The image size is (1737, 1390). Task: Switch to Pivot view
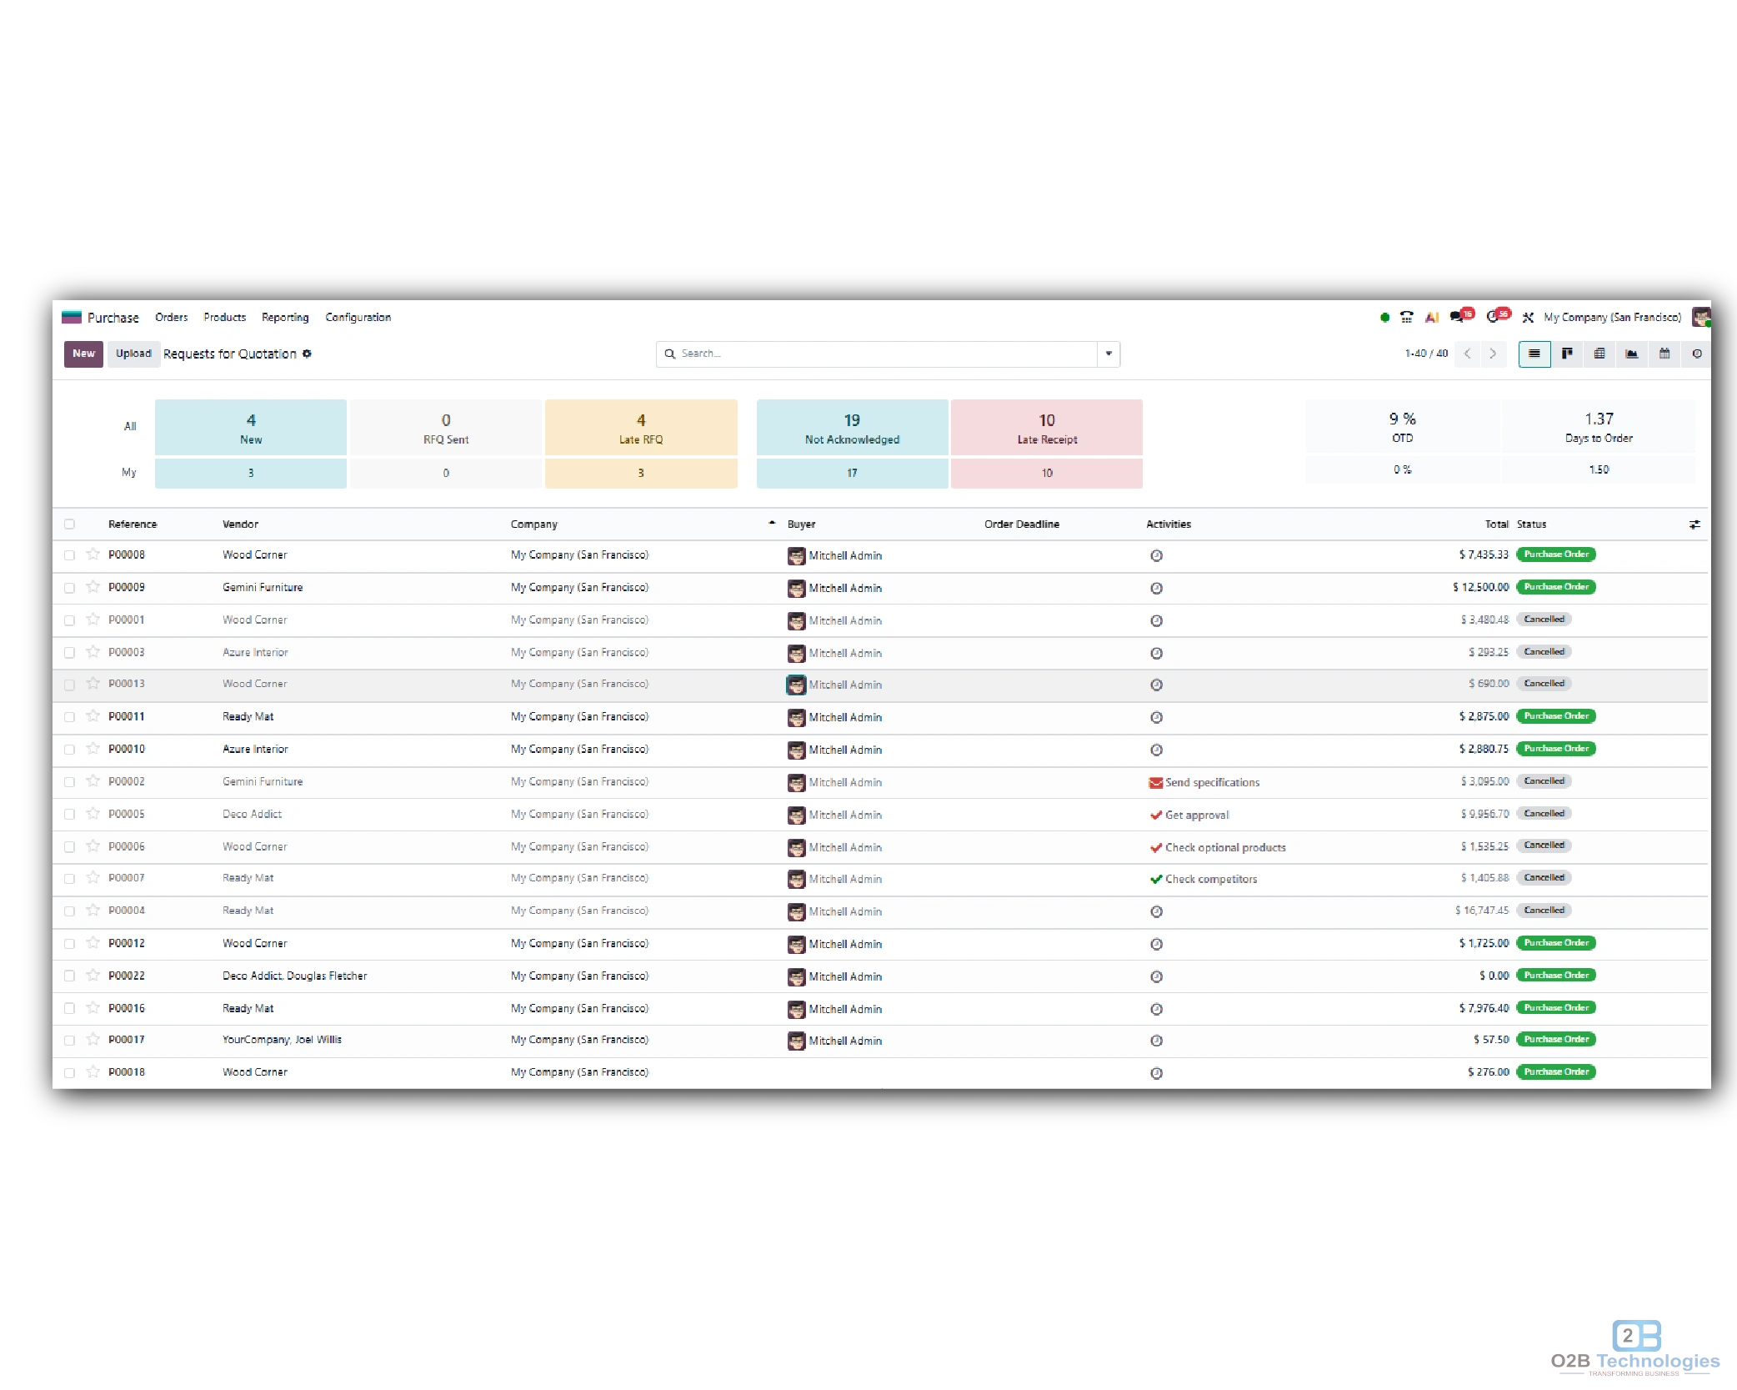1599,354
